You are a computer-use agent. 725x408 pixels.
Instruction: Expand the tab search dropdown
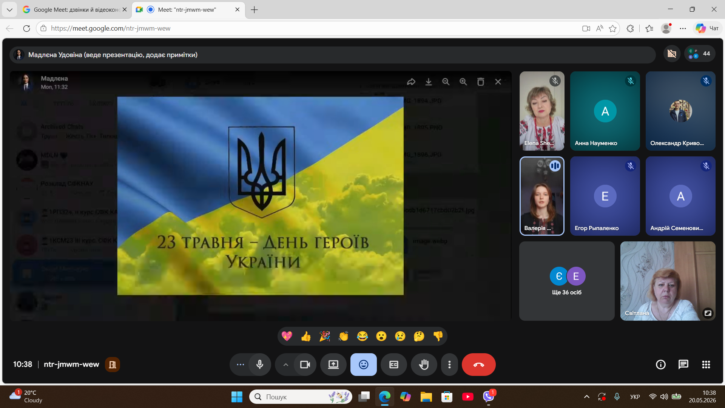pos(9,10)
